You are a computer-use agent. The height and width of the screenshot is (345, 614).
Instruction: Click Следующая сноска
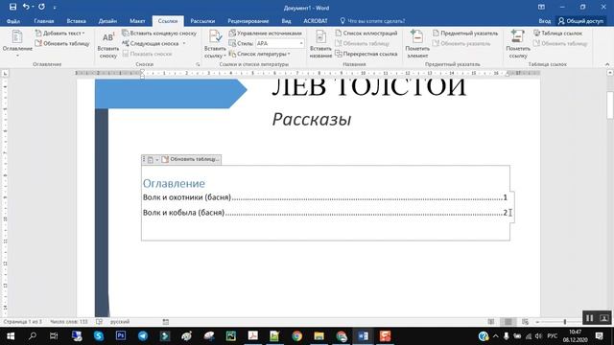point(151,43)
